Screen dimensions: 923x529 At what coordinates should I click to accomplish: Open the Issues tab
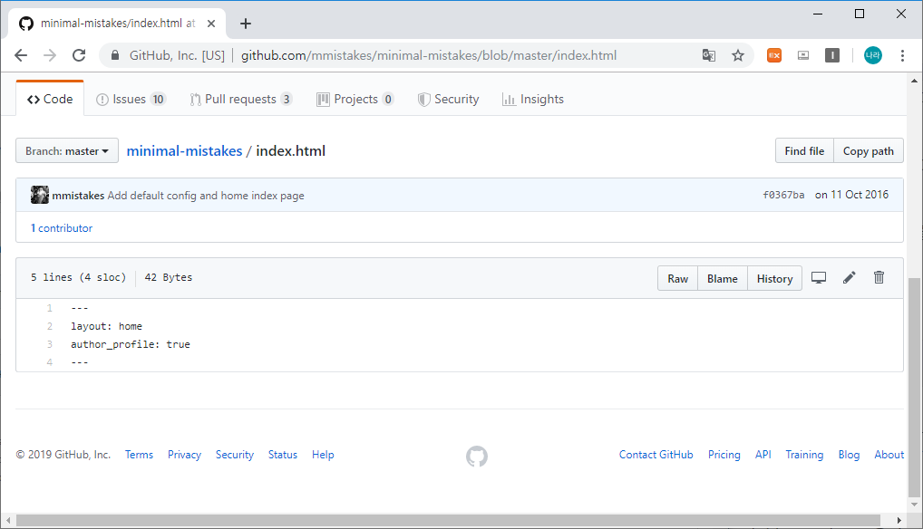(x=131, y=99)
